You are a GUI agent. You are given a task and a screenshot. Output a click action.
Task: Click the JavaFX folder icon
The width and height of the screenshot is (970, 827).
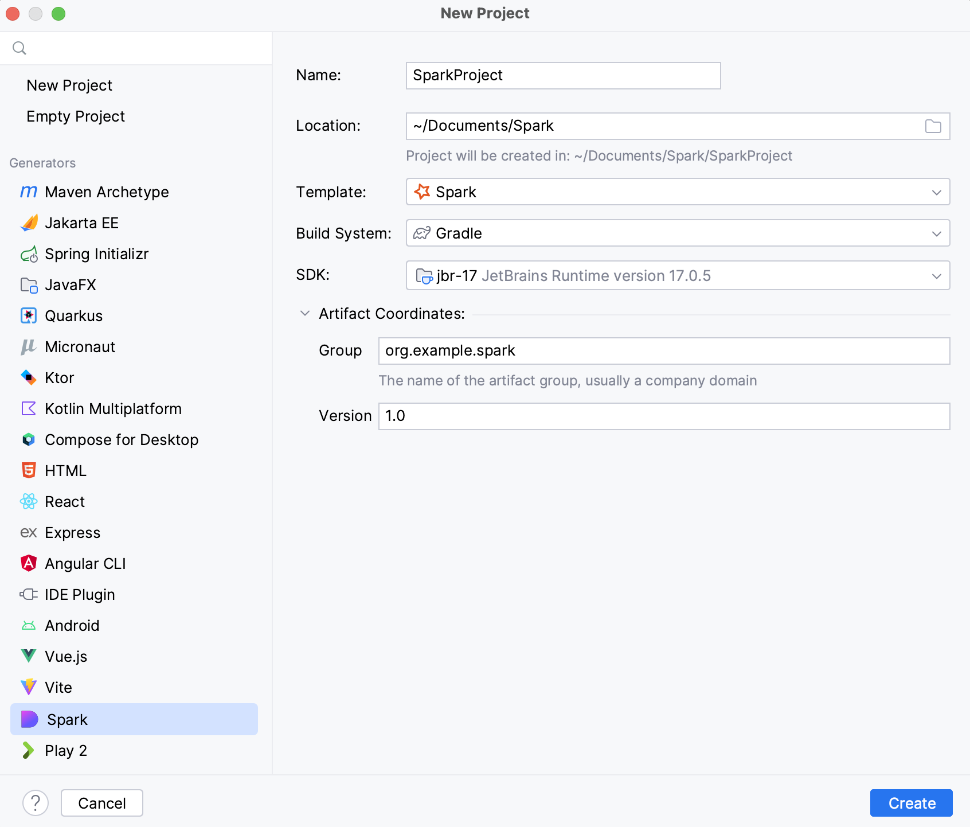29,285
